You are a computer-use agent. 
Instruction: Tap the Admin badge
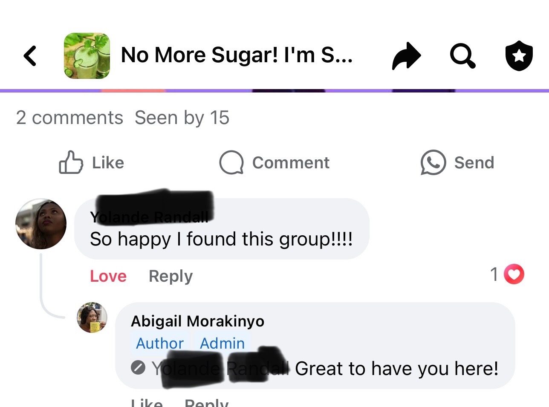[222, 343]
